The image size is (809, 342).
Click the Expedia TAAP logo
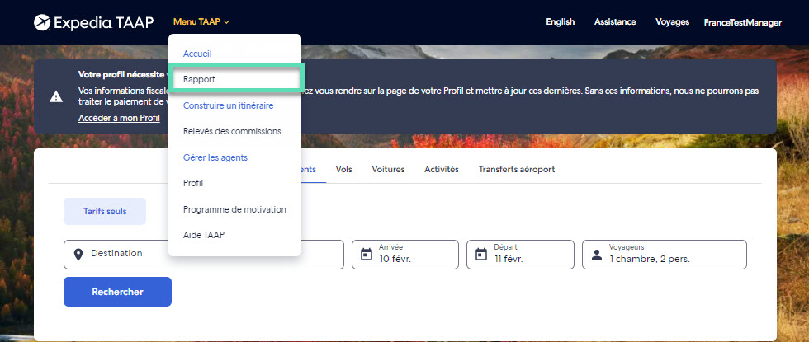click(x=93, y=22)
